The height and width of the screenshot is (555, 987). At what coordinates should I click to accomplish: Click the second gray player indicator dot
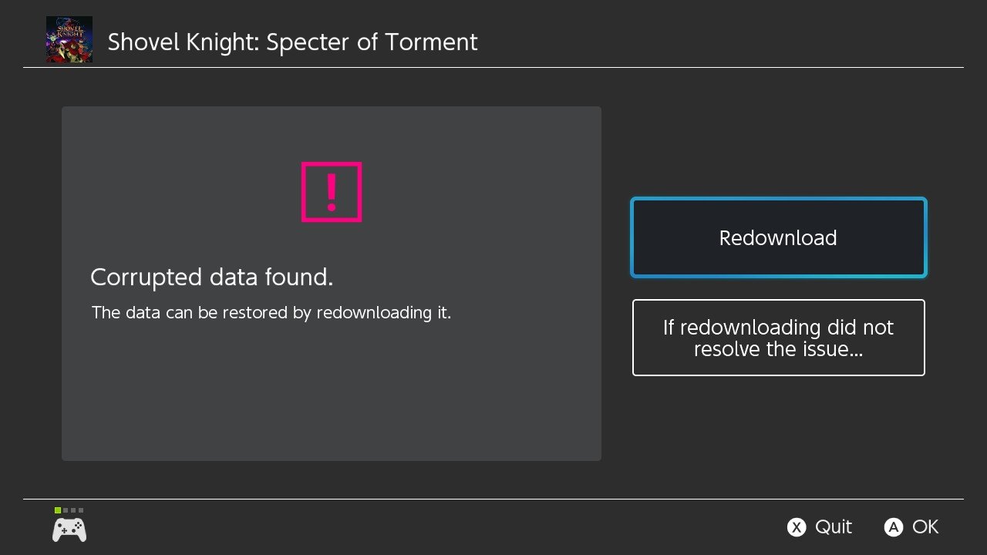[x=66, y=510]
